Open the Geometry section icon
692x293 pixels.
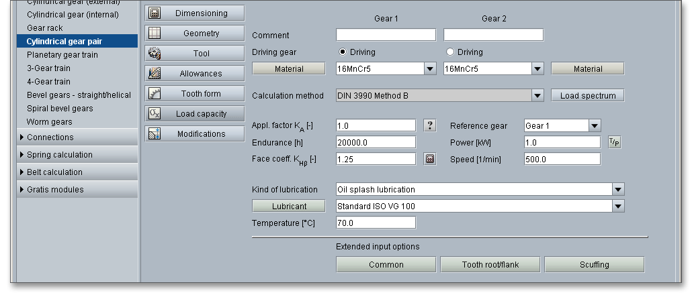154,34
